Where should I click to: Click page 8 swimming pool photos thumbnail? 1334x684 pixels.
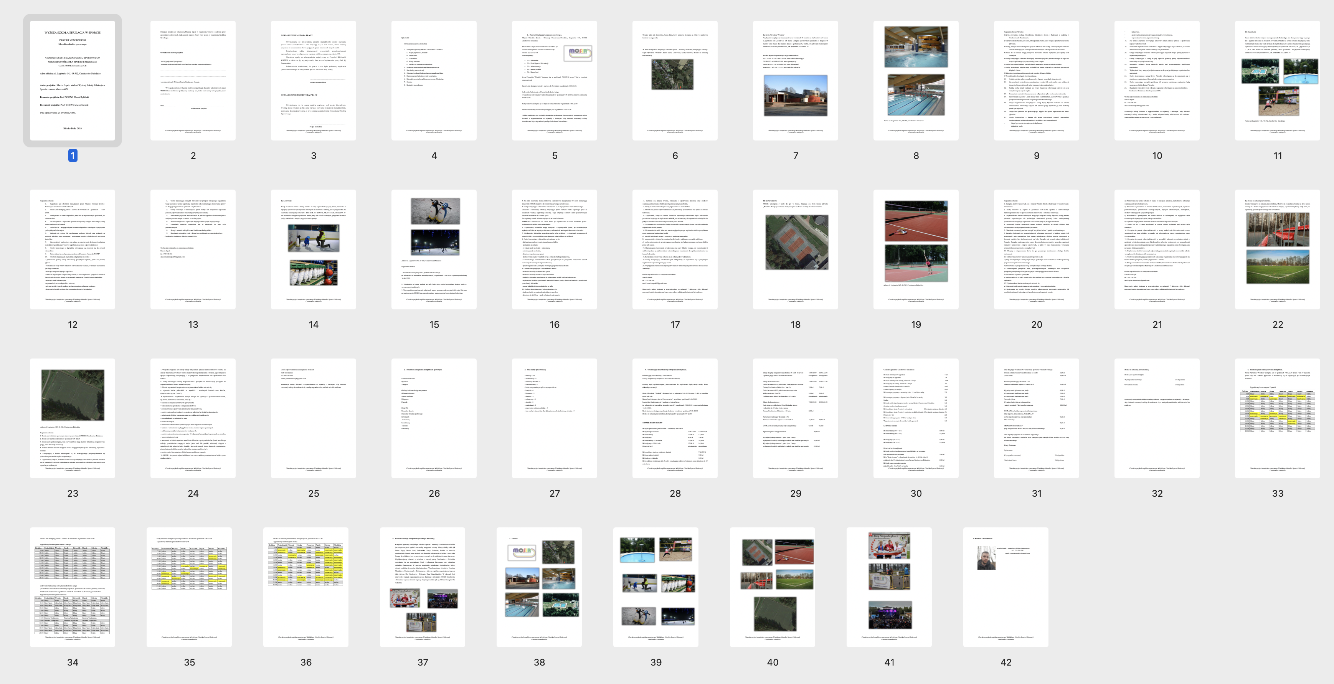coord(916,80)
